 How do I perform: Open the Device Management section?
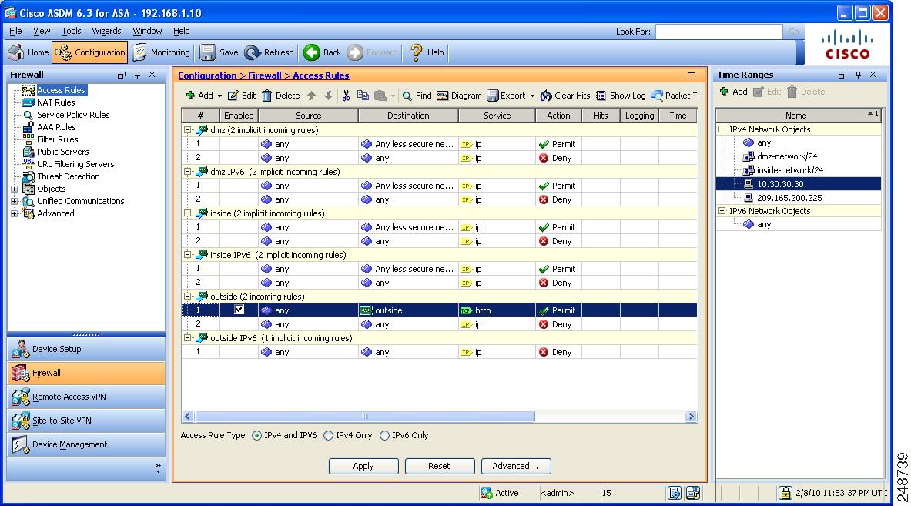point(86,444)
